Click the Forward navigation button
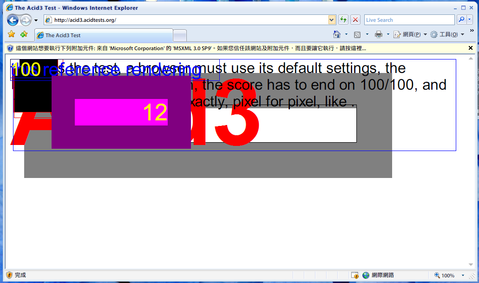Image resolution: width=479 pixels, height=283 pixels. (x=26, y=20)
